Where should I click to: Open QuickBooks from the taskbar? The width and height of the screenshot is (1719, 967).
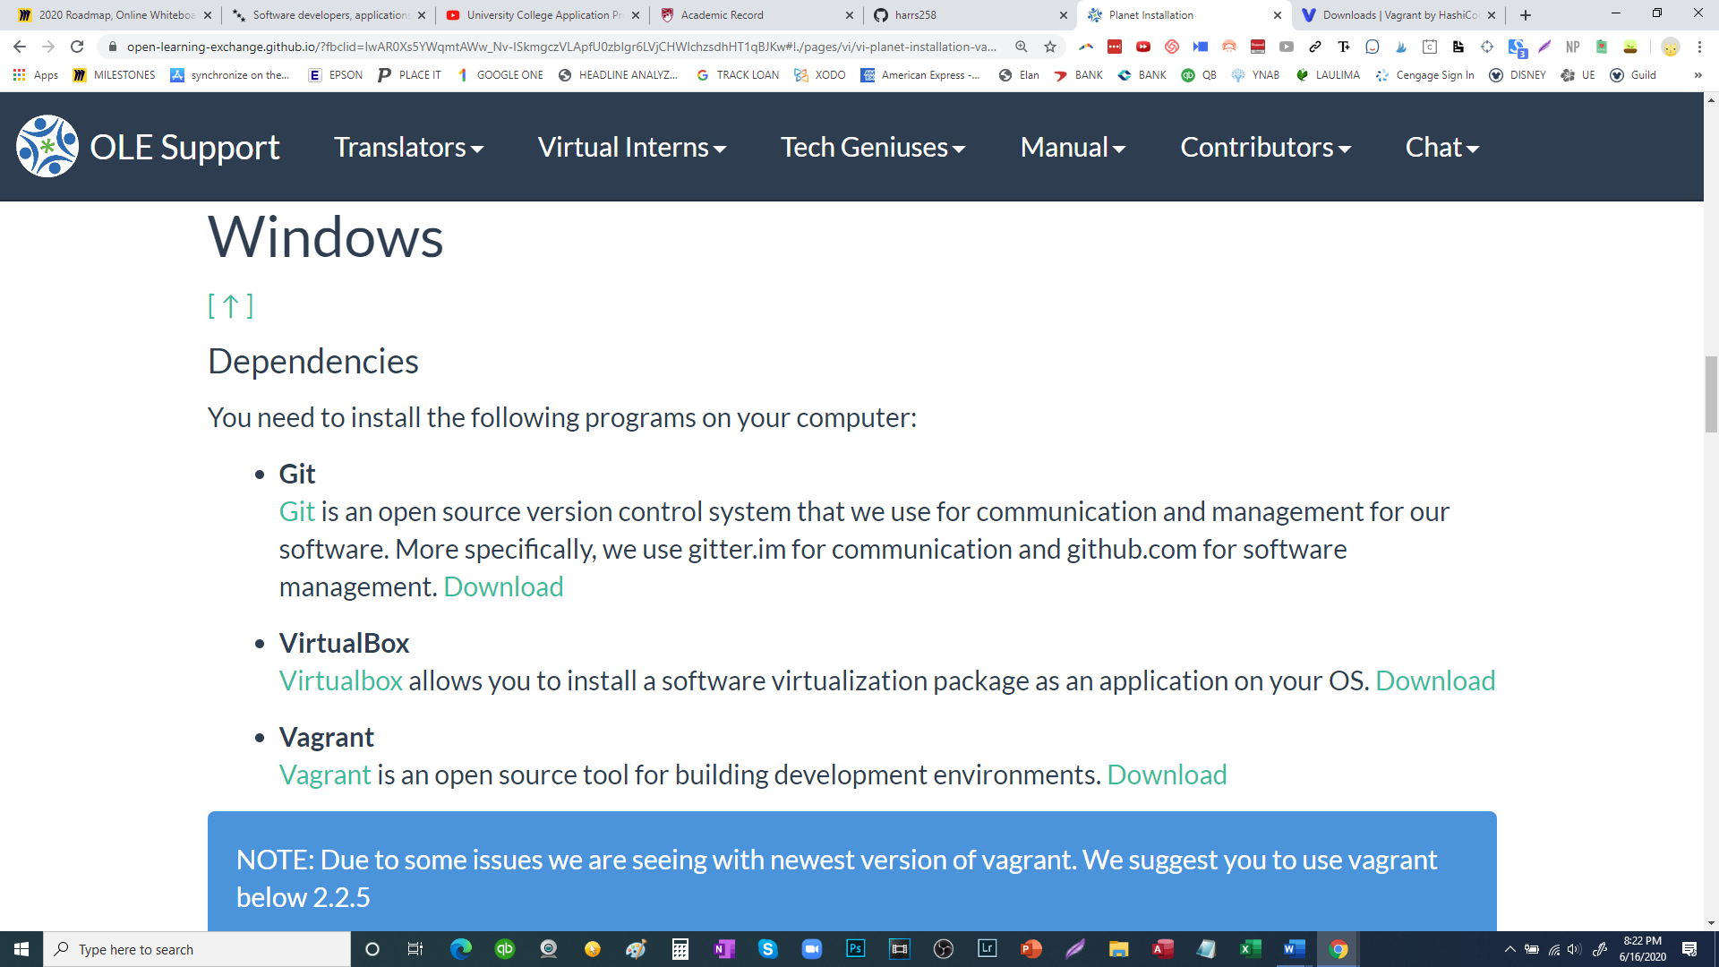click(504, 949)
